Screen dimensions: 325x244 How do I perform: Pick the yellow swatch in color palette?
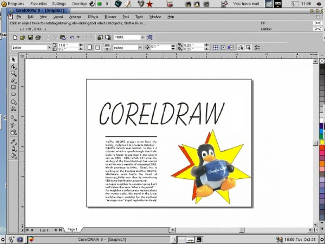point(322,142)
